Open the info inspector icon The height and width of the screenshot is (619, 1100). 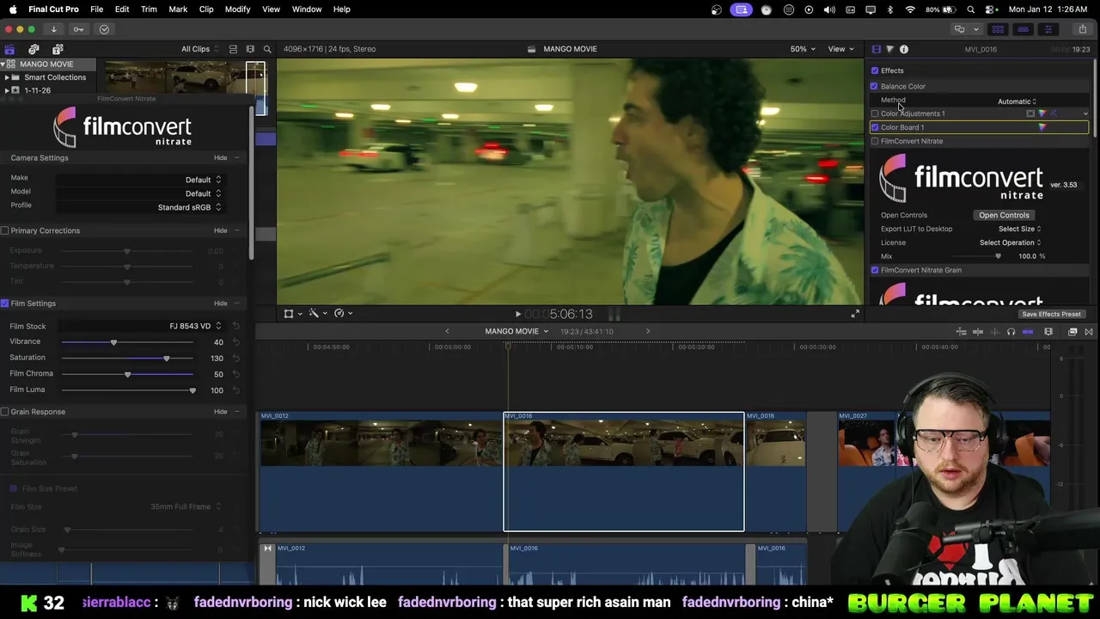(904, 49)
